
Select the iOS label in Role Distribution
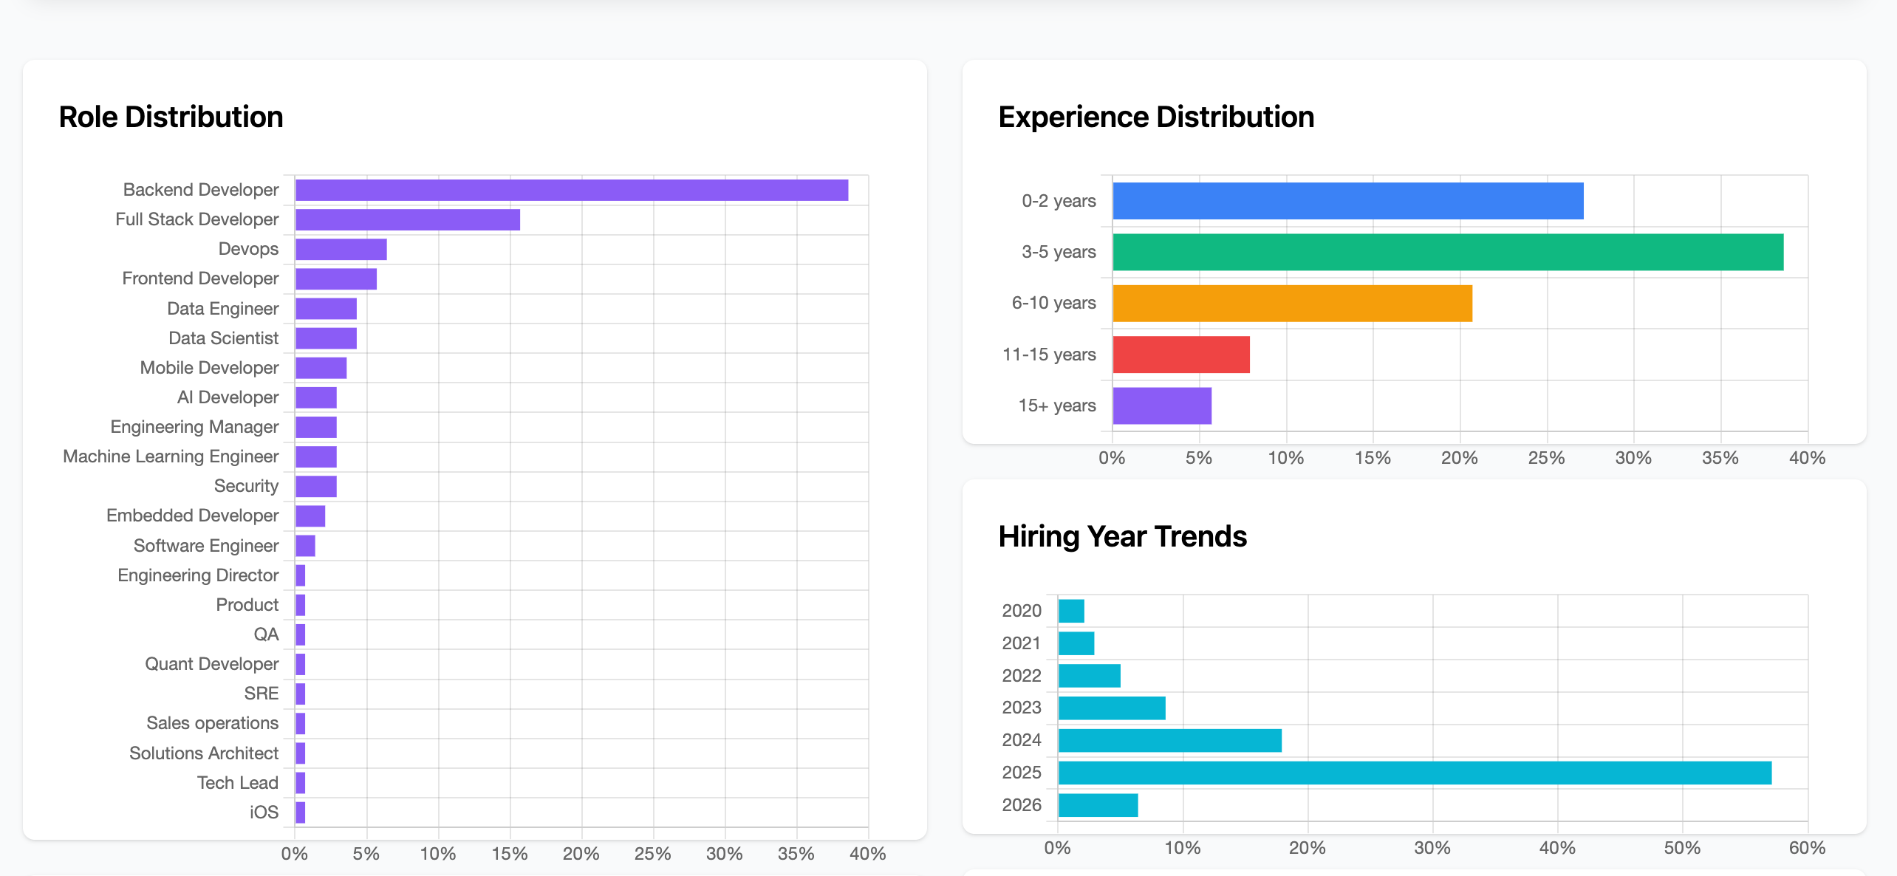point(266,811)
